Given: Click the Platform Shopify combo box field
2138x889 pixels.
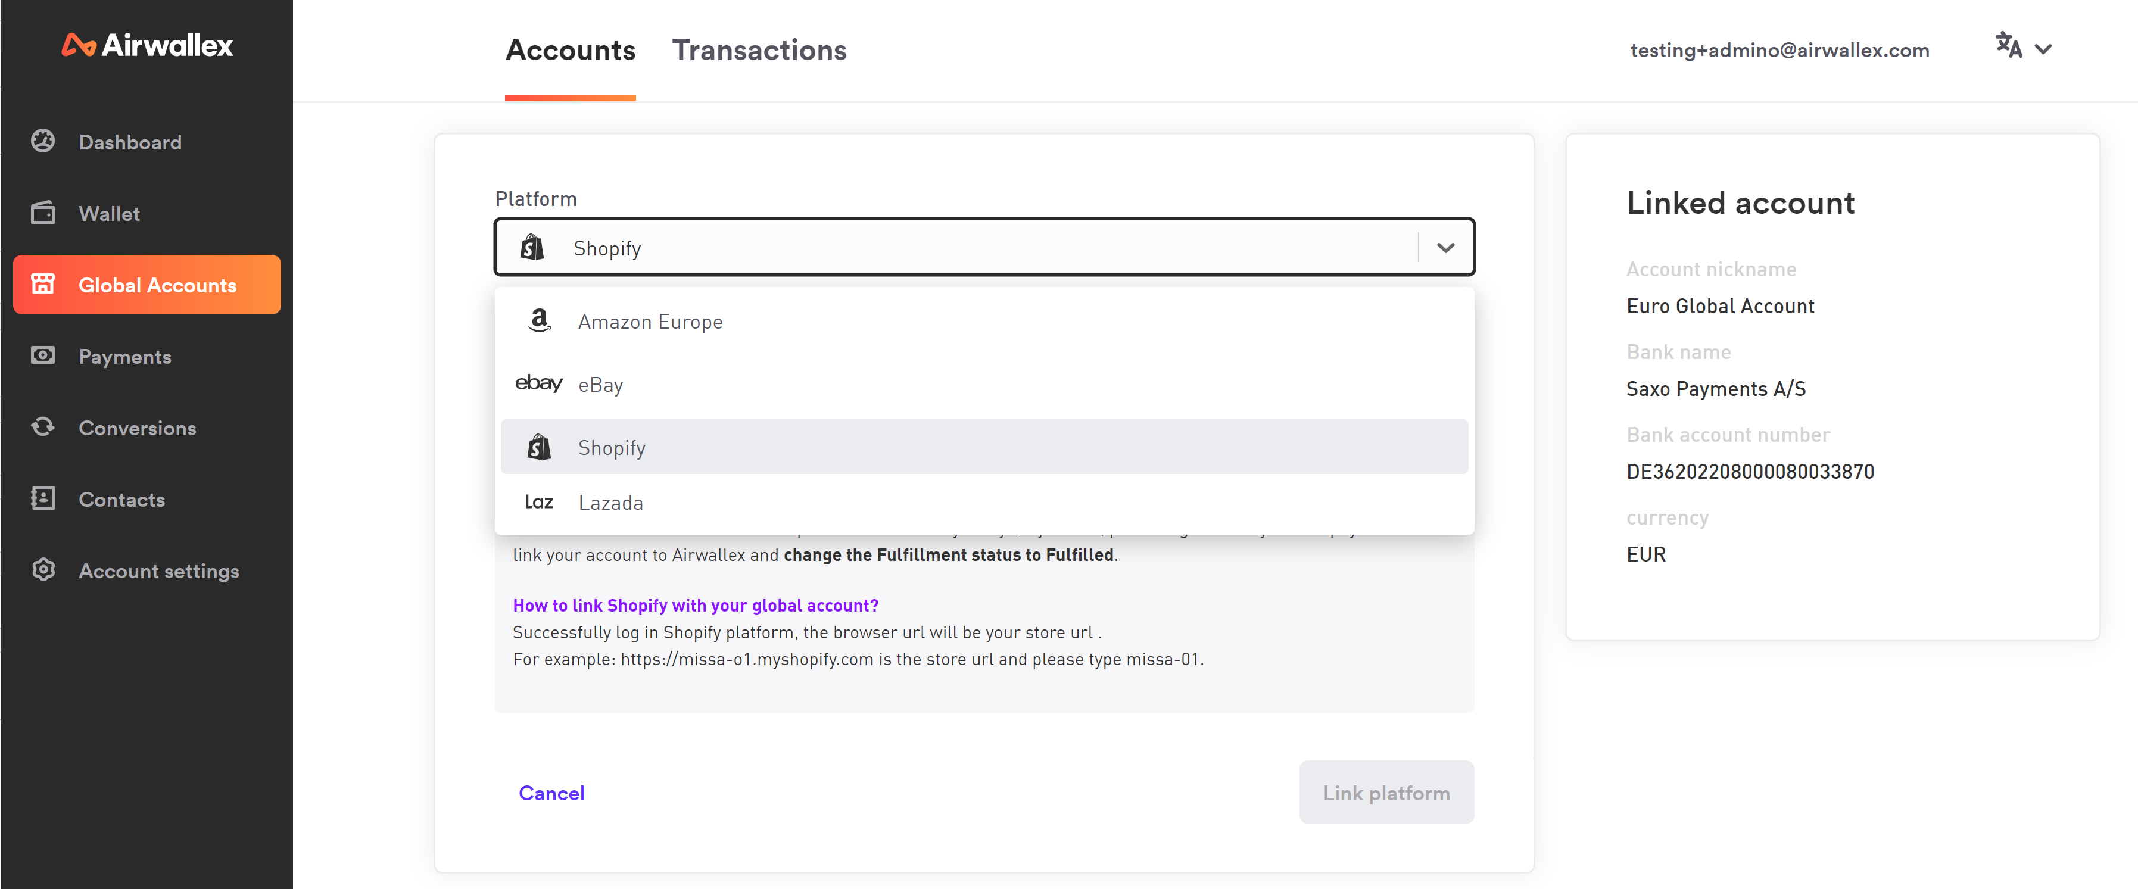Looking at the screenshot, I should pyautogui.click(x=955, y=247).
